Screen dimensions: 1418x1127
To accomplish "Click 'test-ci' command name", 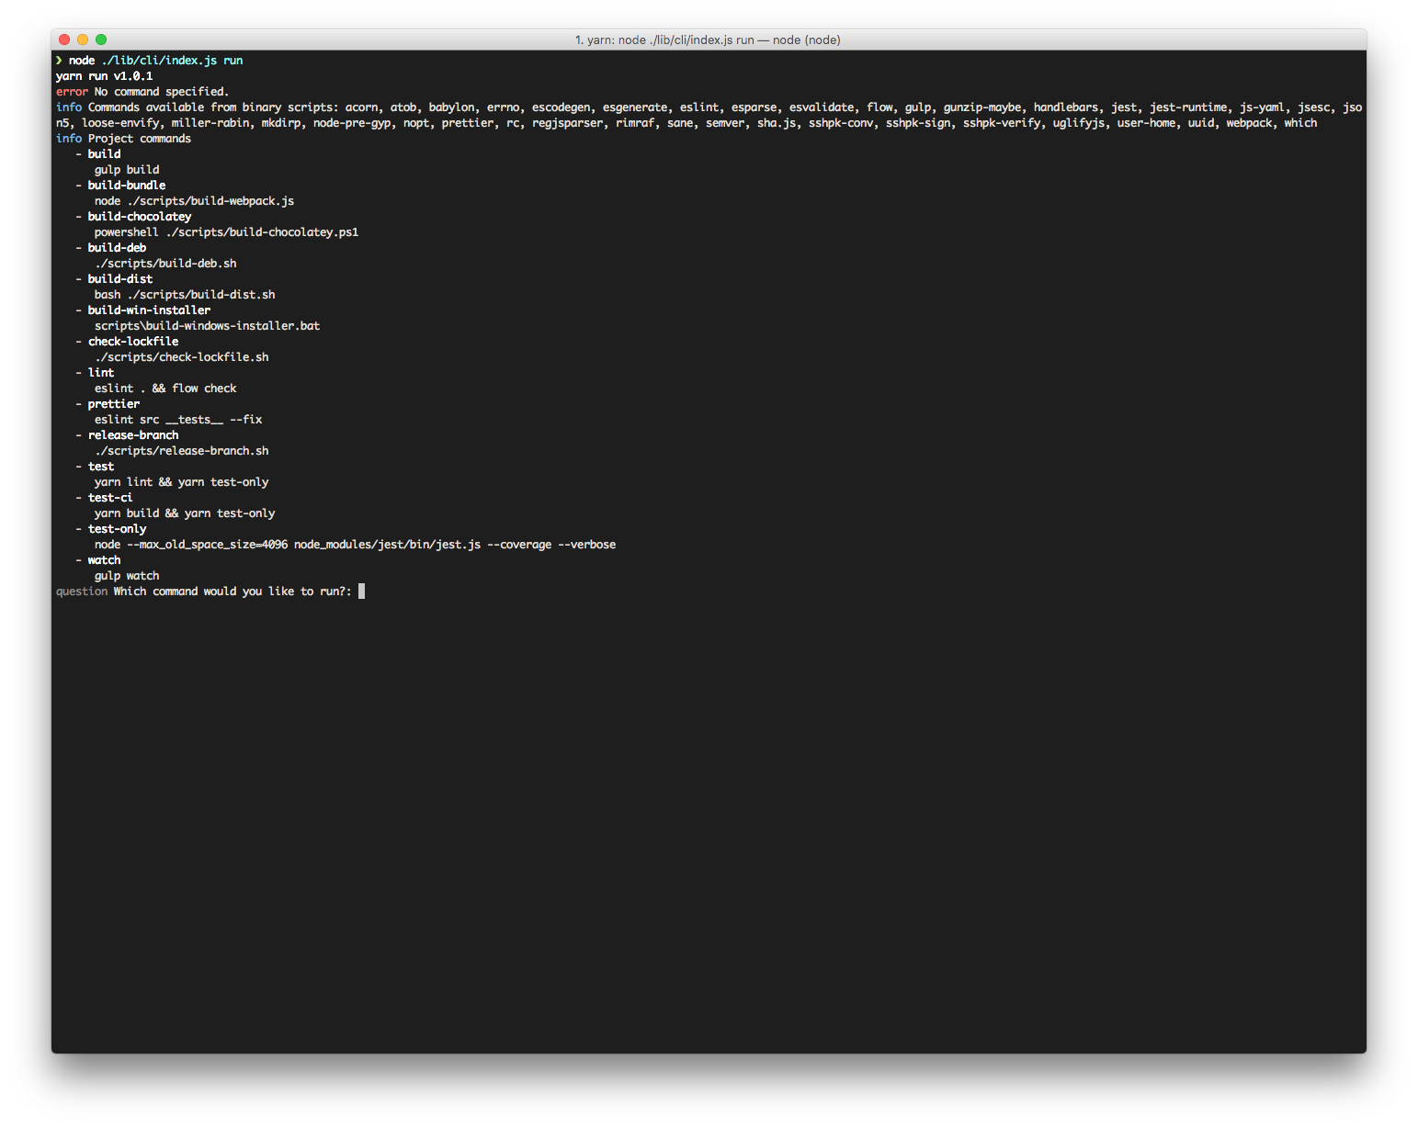I will point(110,498).
